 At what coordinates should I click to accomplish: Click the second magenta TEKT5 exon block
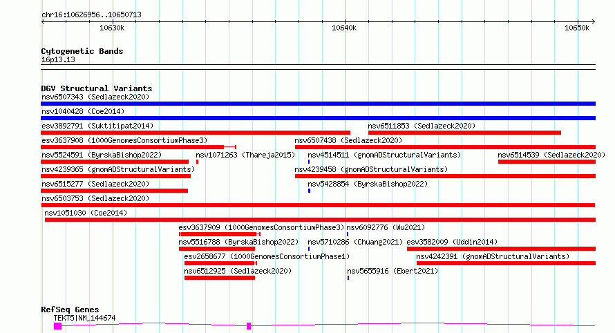pos(249,326)
